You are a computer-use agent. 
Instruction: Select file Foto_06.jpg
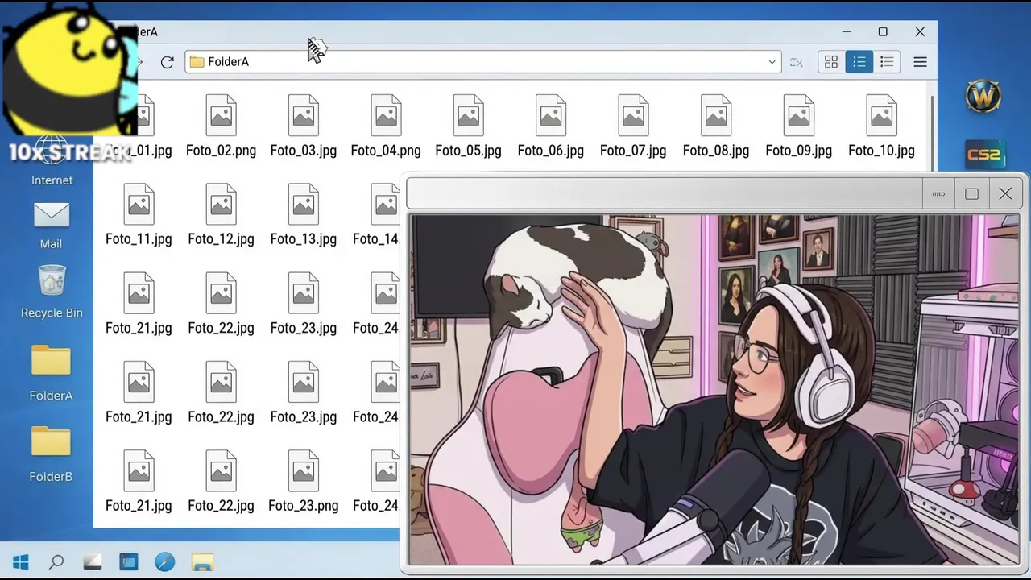[x=551, y=126]
